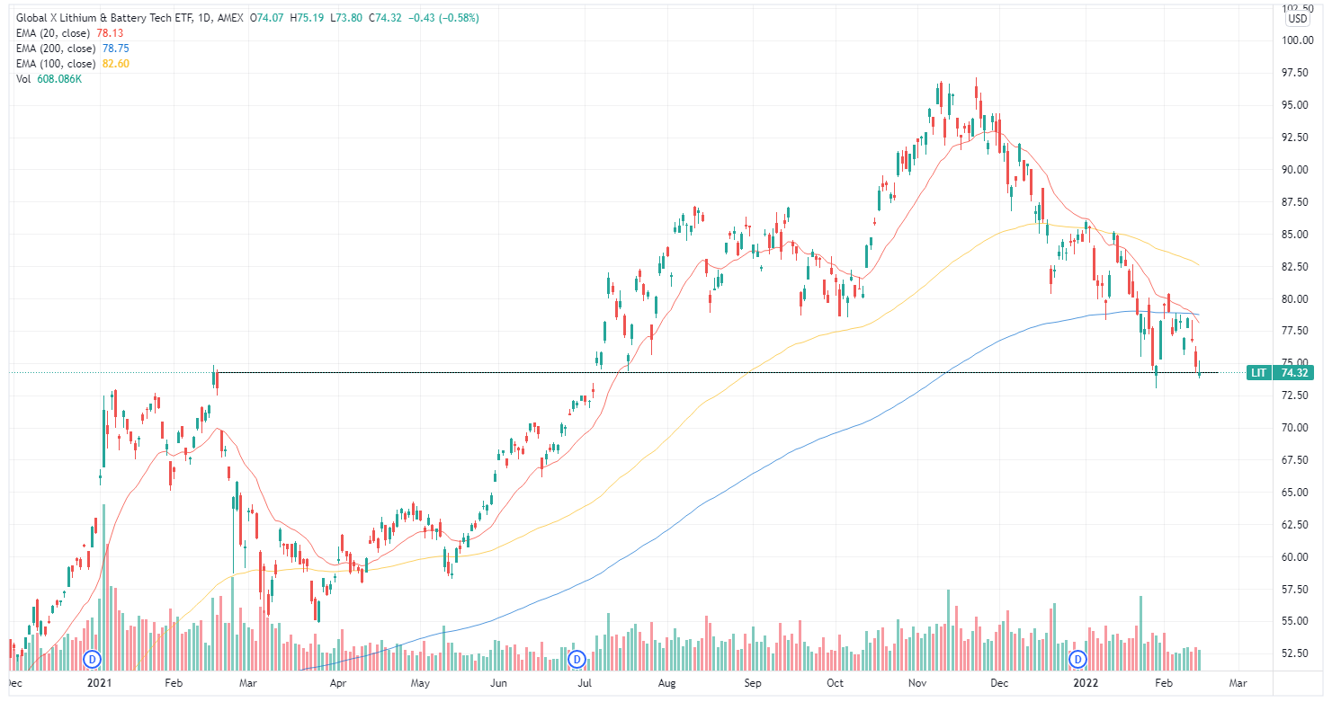The image size is (1332, 702).
Task: Click the Aug label on time axis
Action: coord(668,684)
